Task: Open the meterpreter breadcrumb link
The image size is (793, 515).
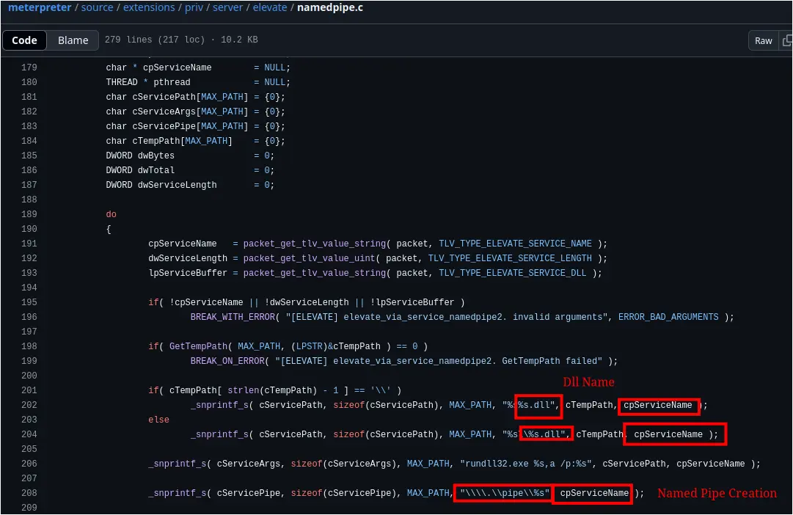Action: coord(40,7)
